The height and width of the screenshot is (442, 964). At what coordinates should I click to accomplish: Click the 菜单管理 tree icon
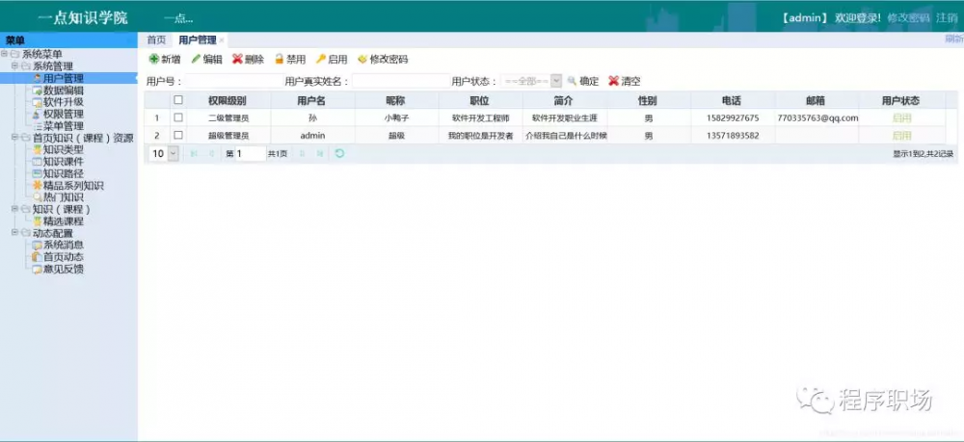point(38,126)
